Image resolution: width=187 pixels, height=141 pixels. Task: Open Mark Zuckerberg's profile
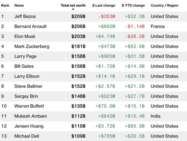click(32, 46)
